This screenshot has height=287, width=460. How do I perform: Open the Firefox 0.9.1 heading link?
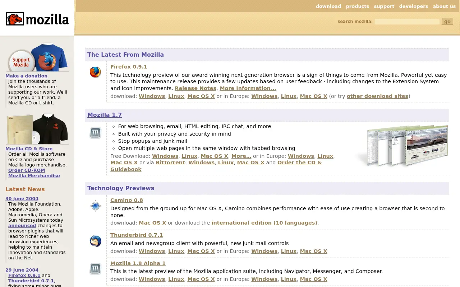point(129,67)
